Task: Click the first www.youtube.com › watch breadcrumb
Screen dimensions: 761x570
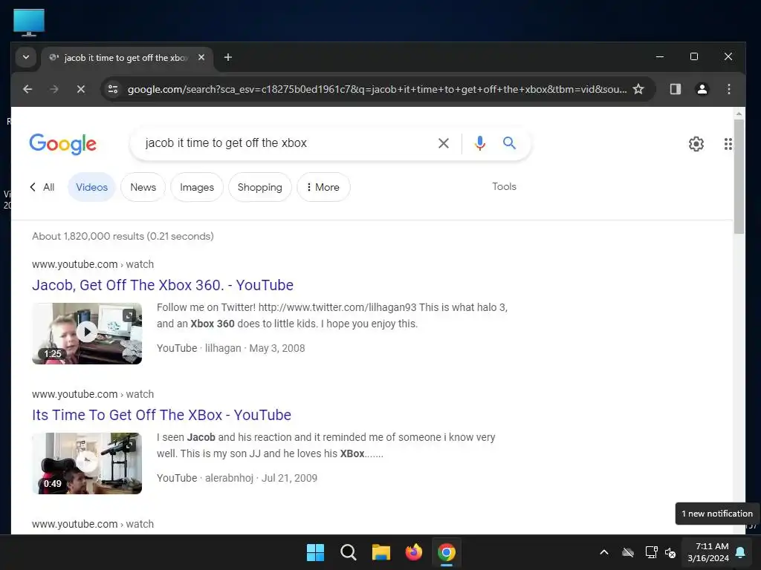Action: point(93,264)
